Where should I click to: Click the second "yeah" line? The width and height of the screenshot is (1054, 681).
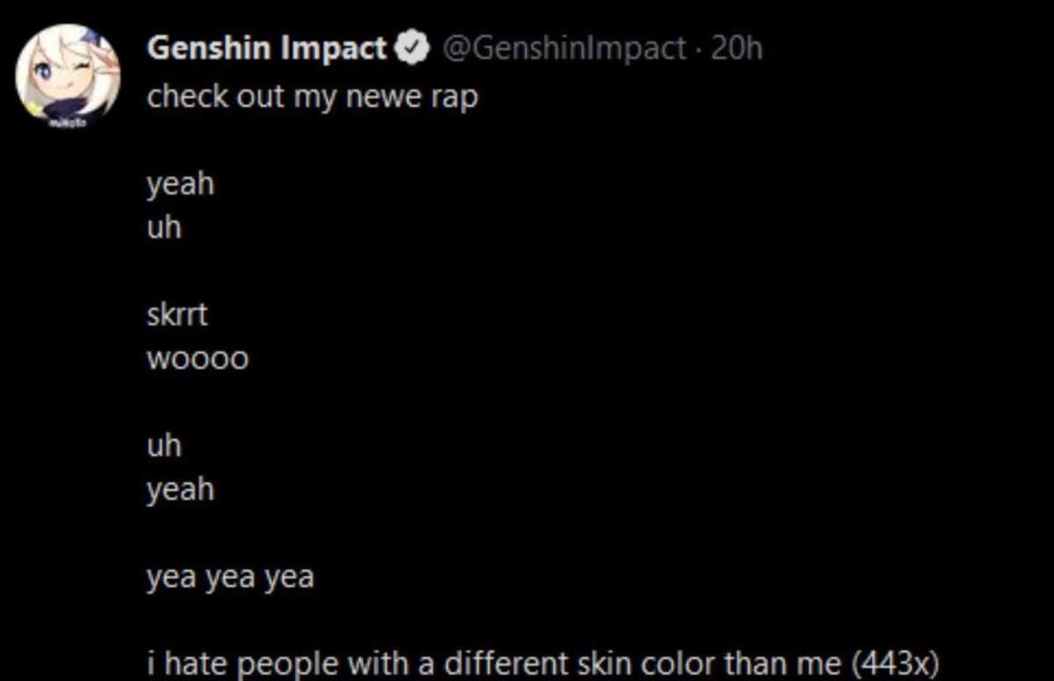(180, 490)
